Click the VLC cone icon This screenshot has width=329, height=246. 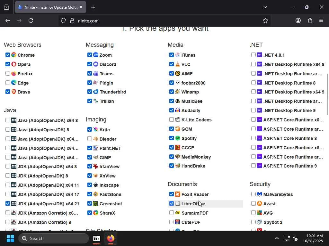(177, 64)
